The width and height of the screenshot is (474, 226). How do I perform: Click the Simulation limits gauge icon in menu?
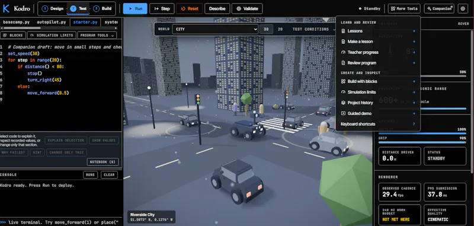(x=343, y=92)
